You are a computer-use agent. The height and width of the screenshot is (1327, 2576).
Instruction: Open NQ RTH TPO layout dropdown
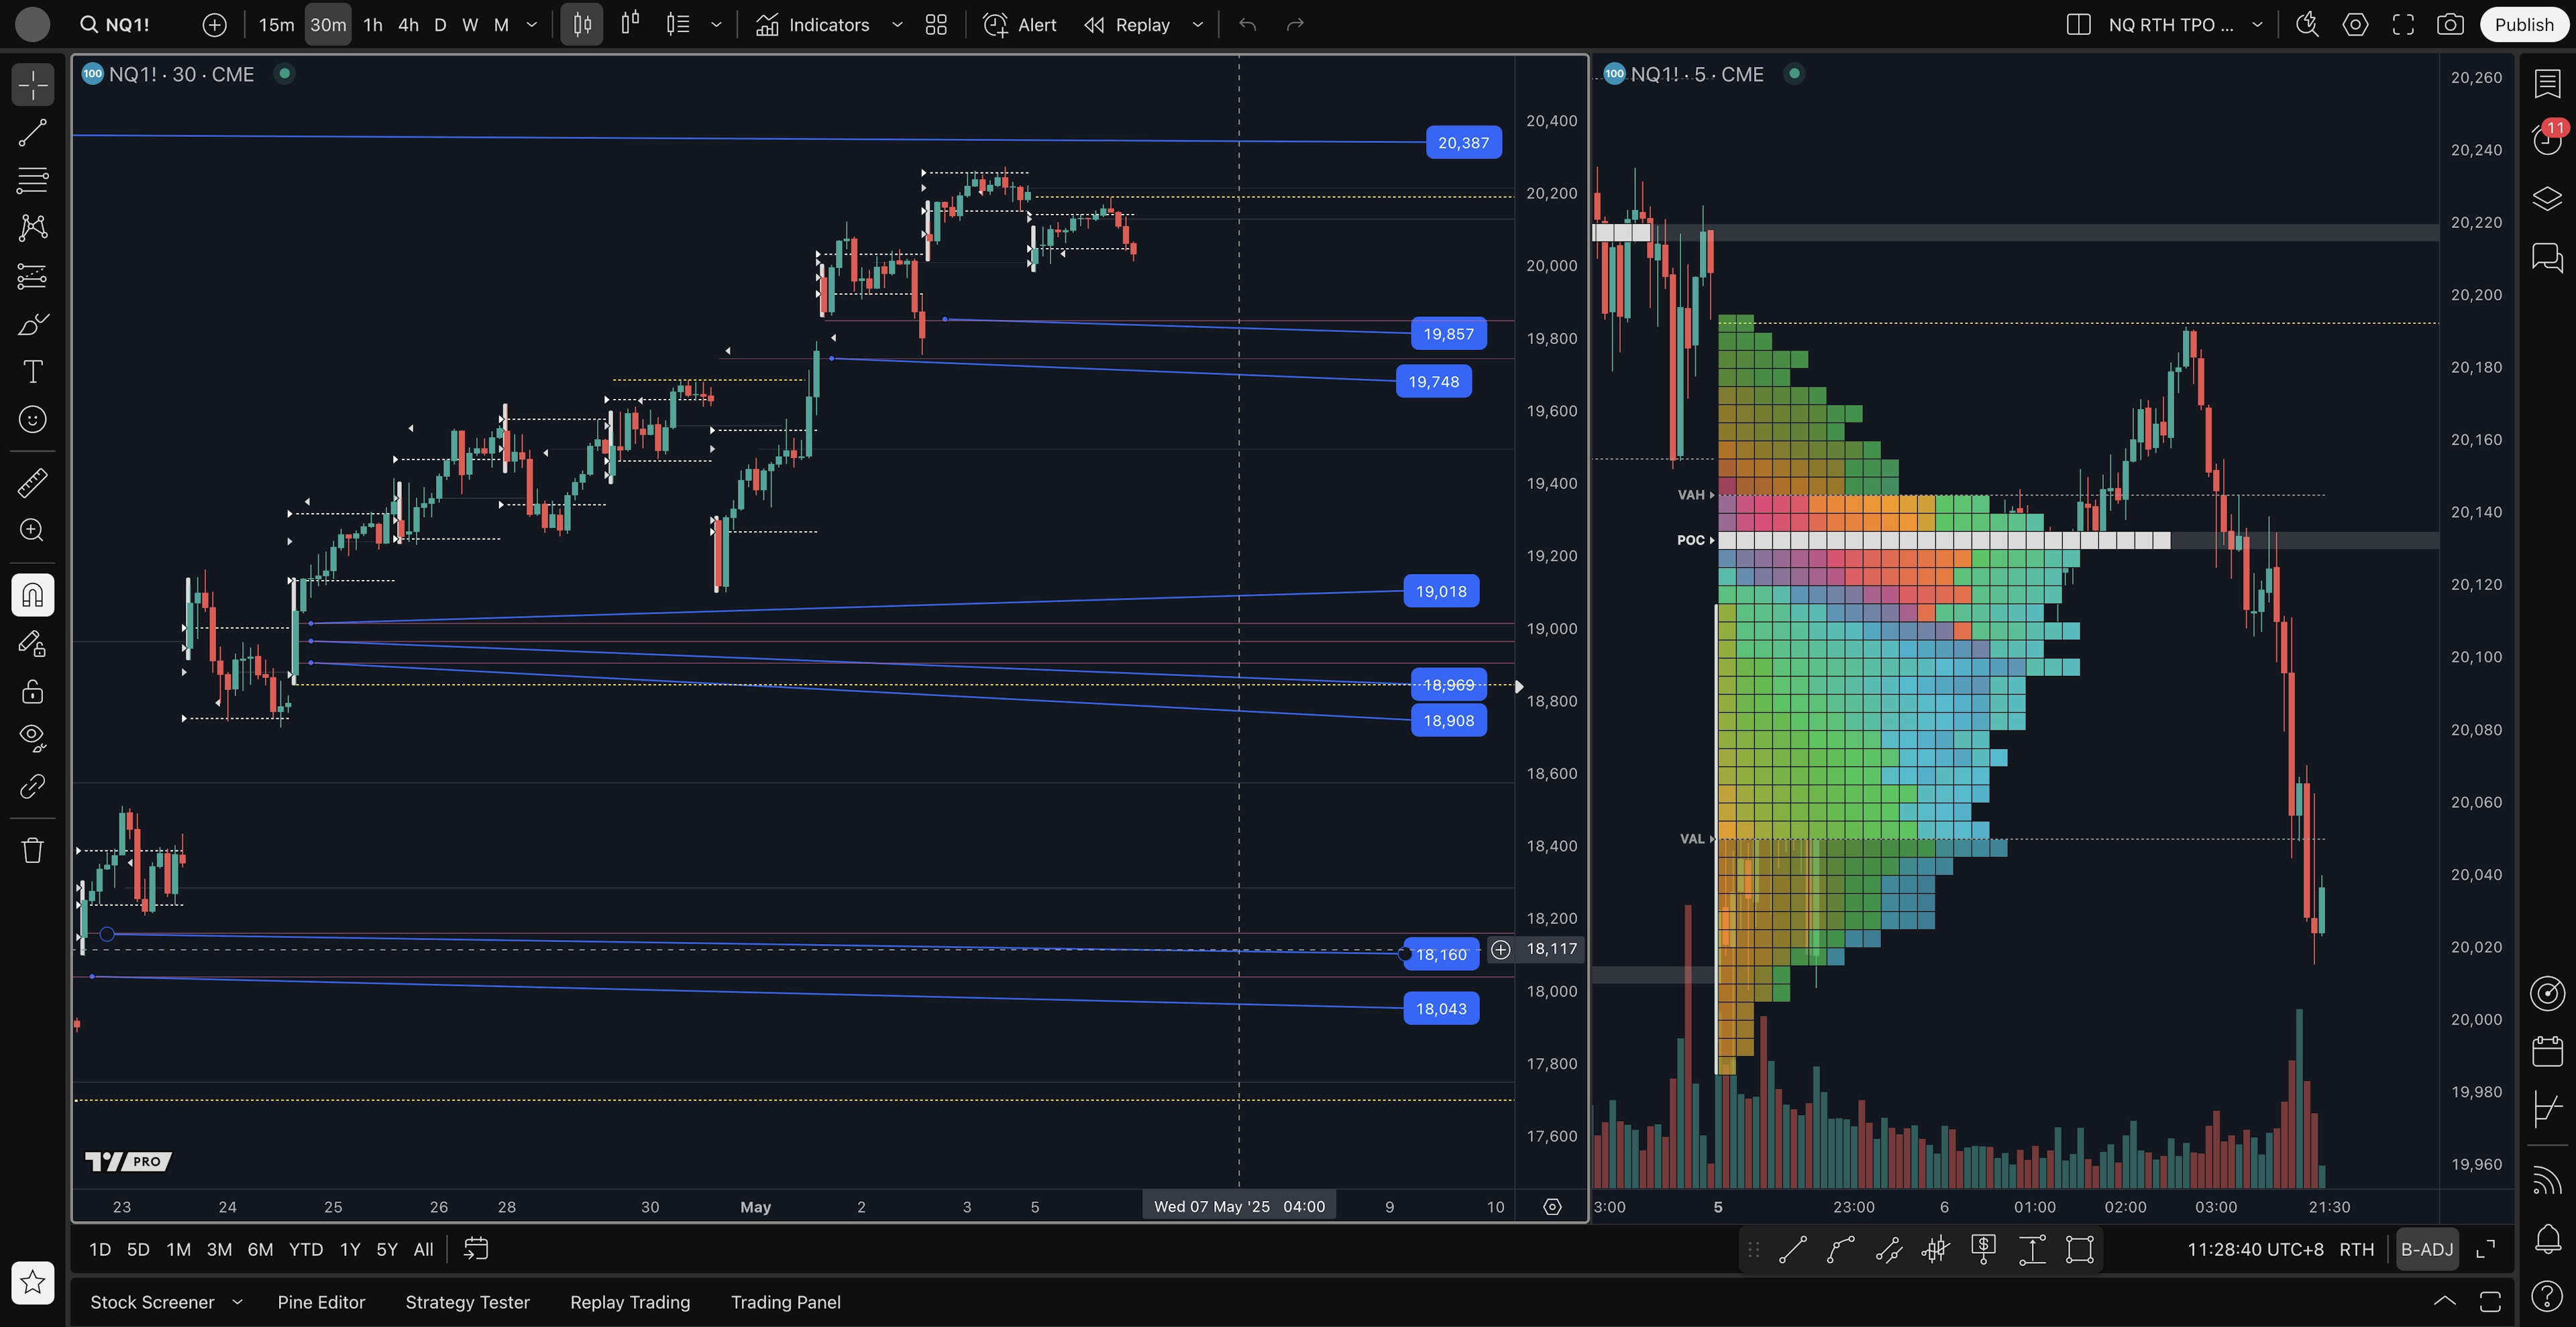[2257, 25]
